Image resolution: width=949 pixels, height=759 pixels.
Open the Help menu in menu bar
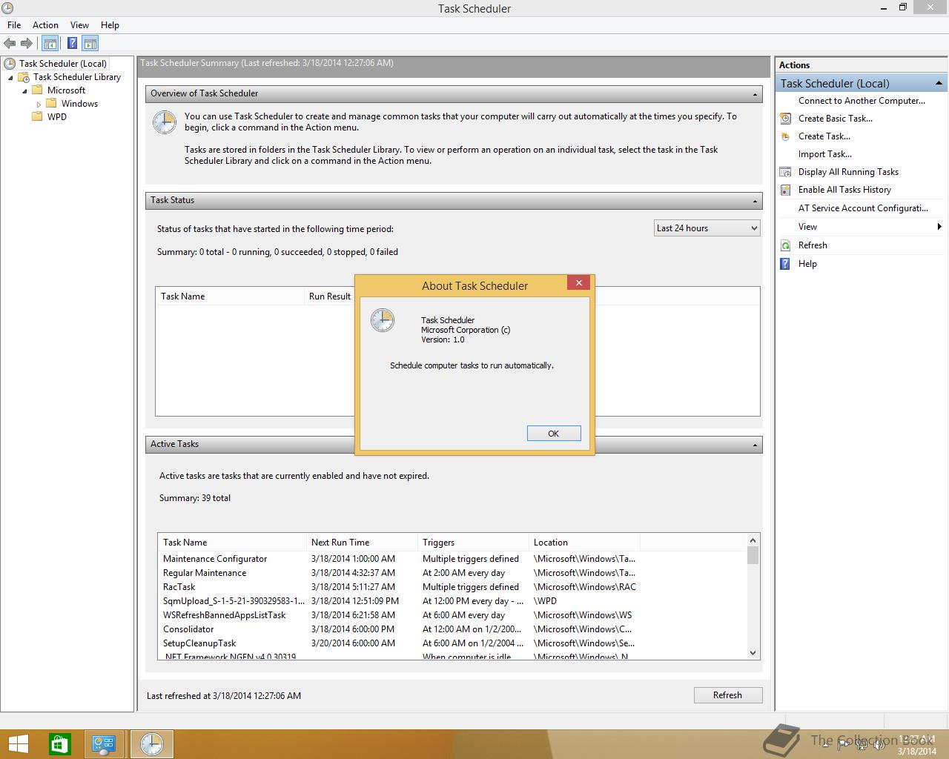tap(110, 24)
